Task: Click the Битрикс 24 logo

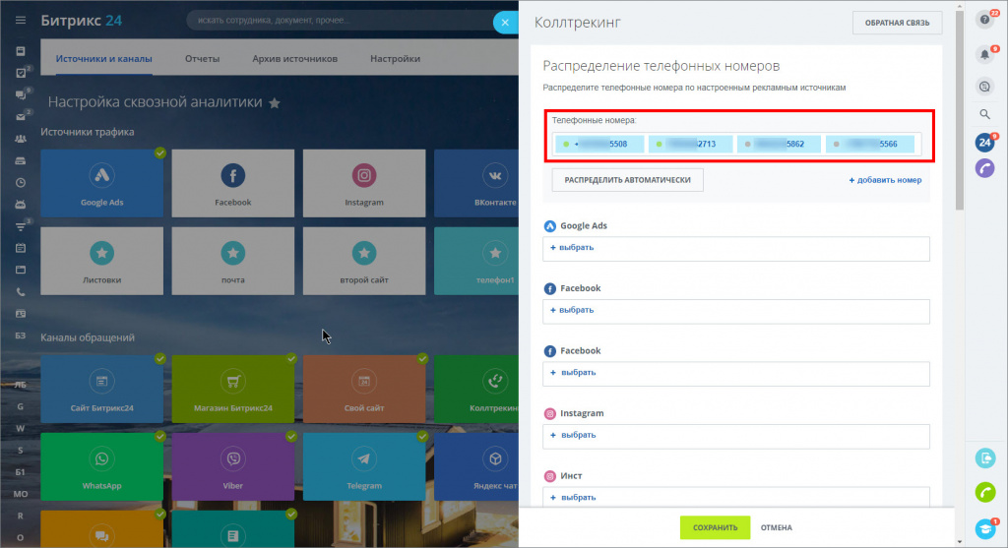Action: [x=81, y=21]
